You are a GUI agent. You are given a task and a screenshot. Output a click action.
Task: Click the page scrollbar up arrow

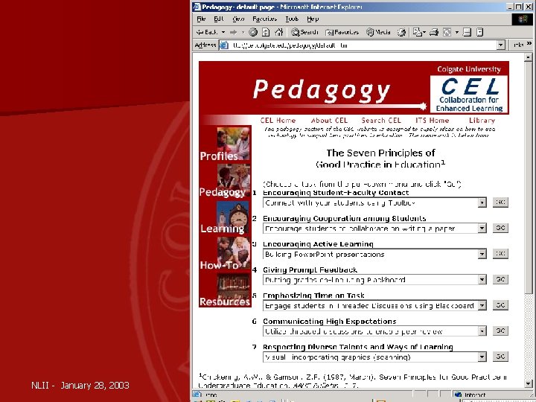pos(528,57)
